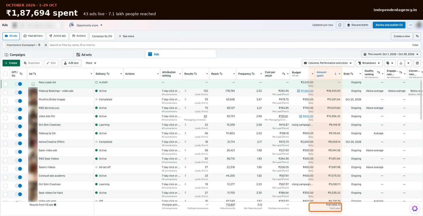Open Columns: Performance and clicks dropdown
This screenshot has width=423, height=216.
point(328,63)
